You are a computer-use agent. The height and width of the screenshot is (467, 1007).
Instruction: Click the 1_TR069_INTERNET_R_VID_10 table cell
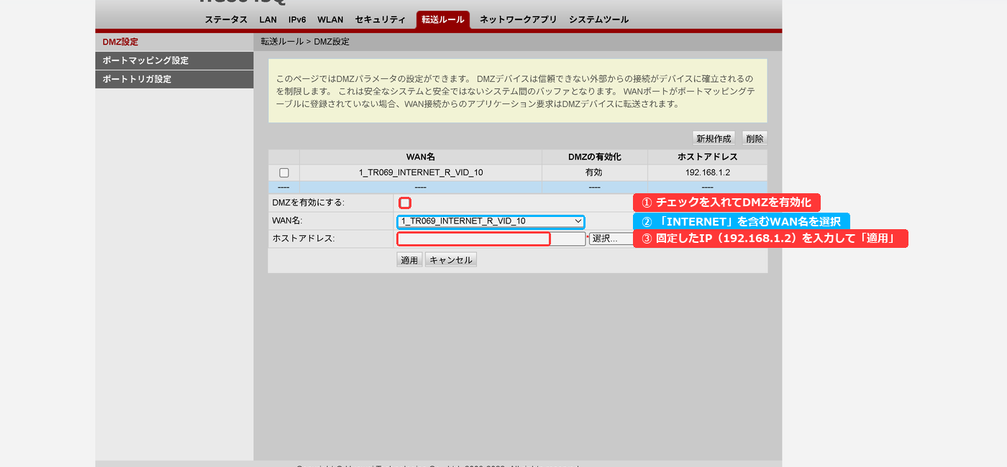(421, 172)
